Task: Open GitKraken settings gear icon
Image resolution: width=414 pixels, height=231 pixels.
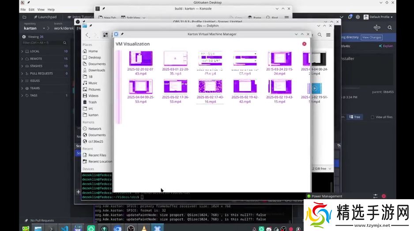Action: [x=357, y=17]
